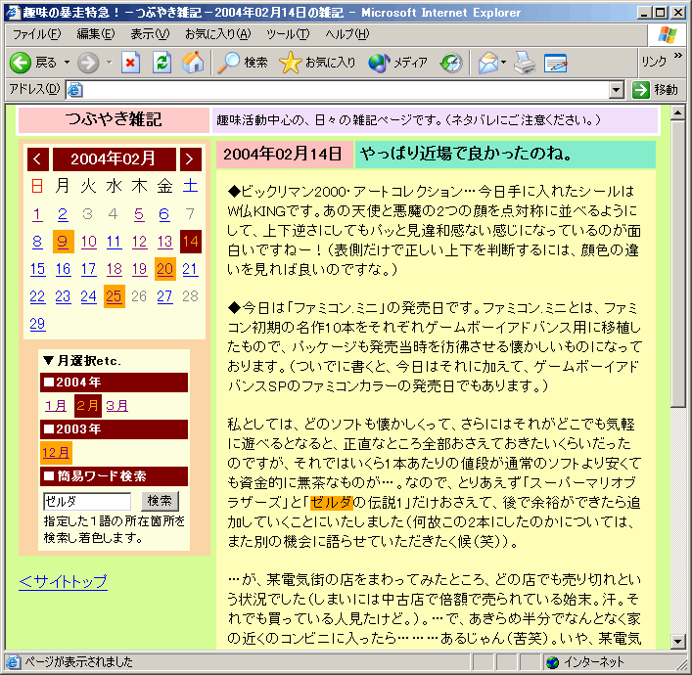Open the 編集(E) menu
Viewport: 692px width, 675px height.
[95, 34]
